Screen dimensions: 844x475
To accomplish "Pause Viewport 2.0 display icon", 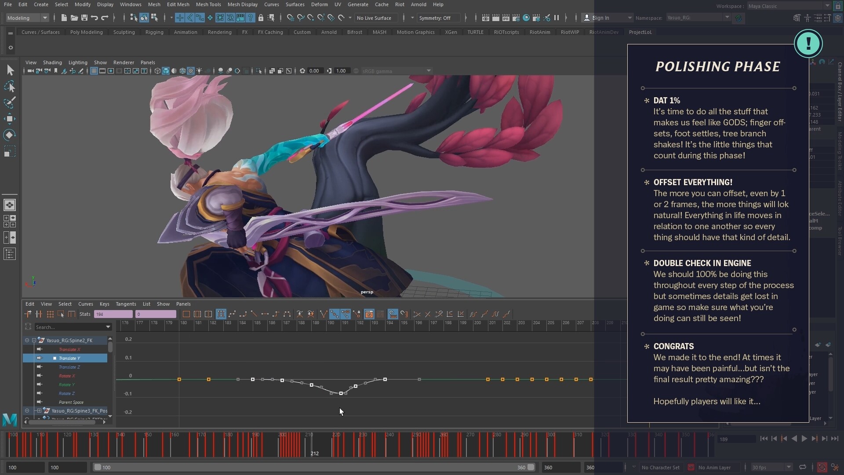I will [x=557, y=18].
